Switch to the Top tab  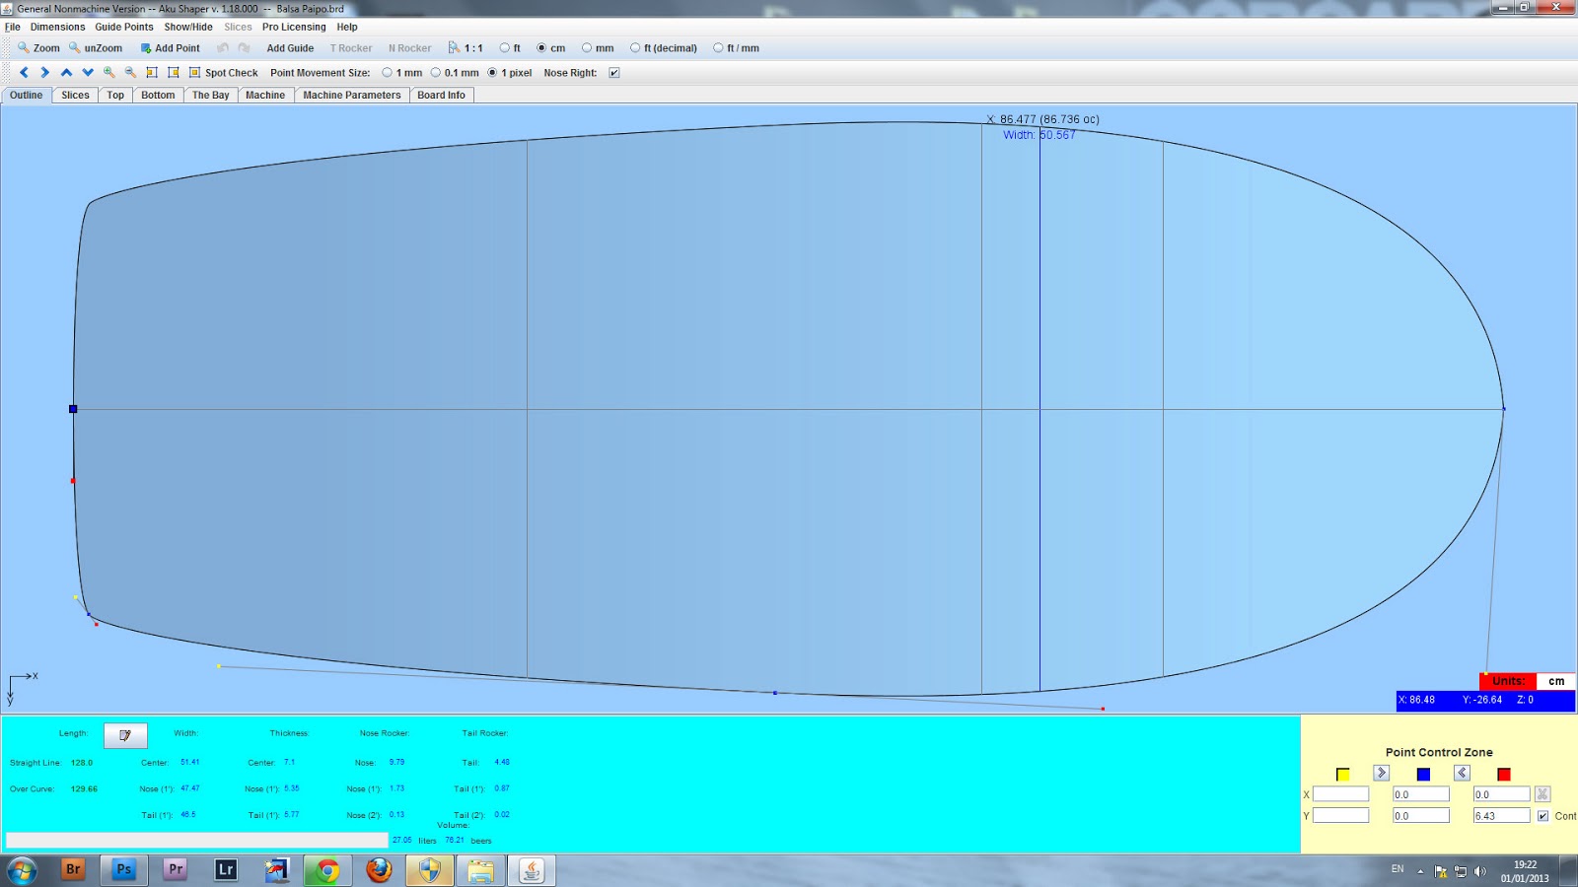click(115, 96)
